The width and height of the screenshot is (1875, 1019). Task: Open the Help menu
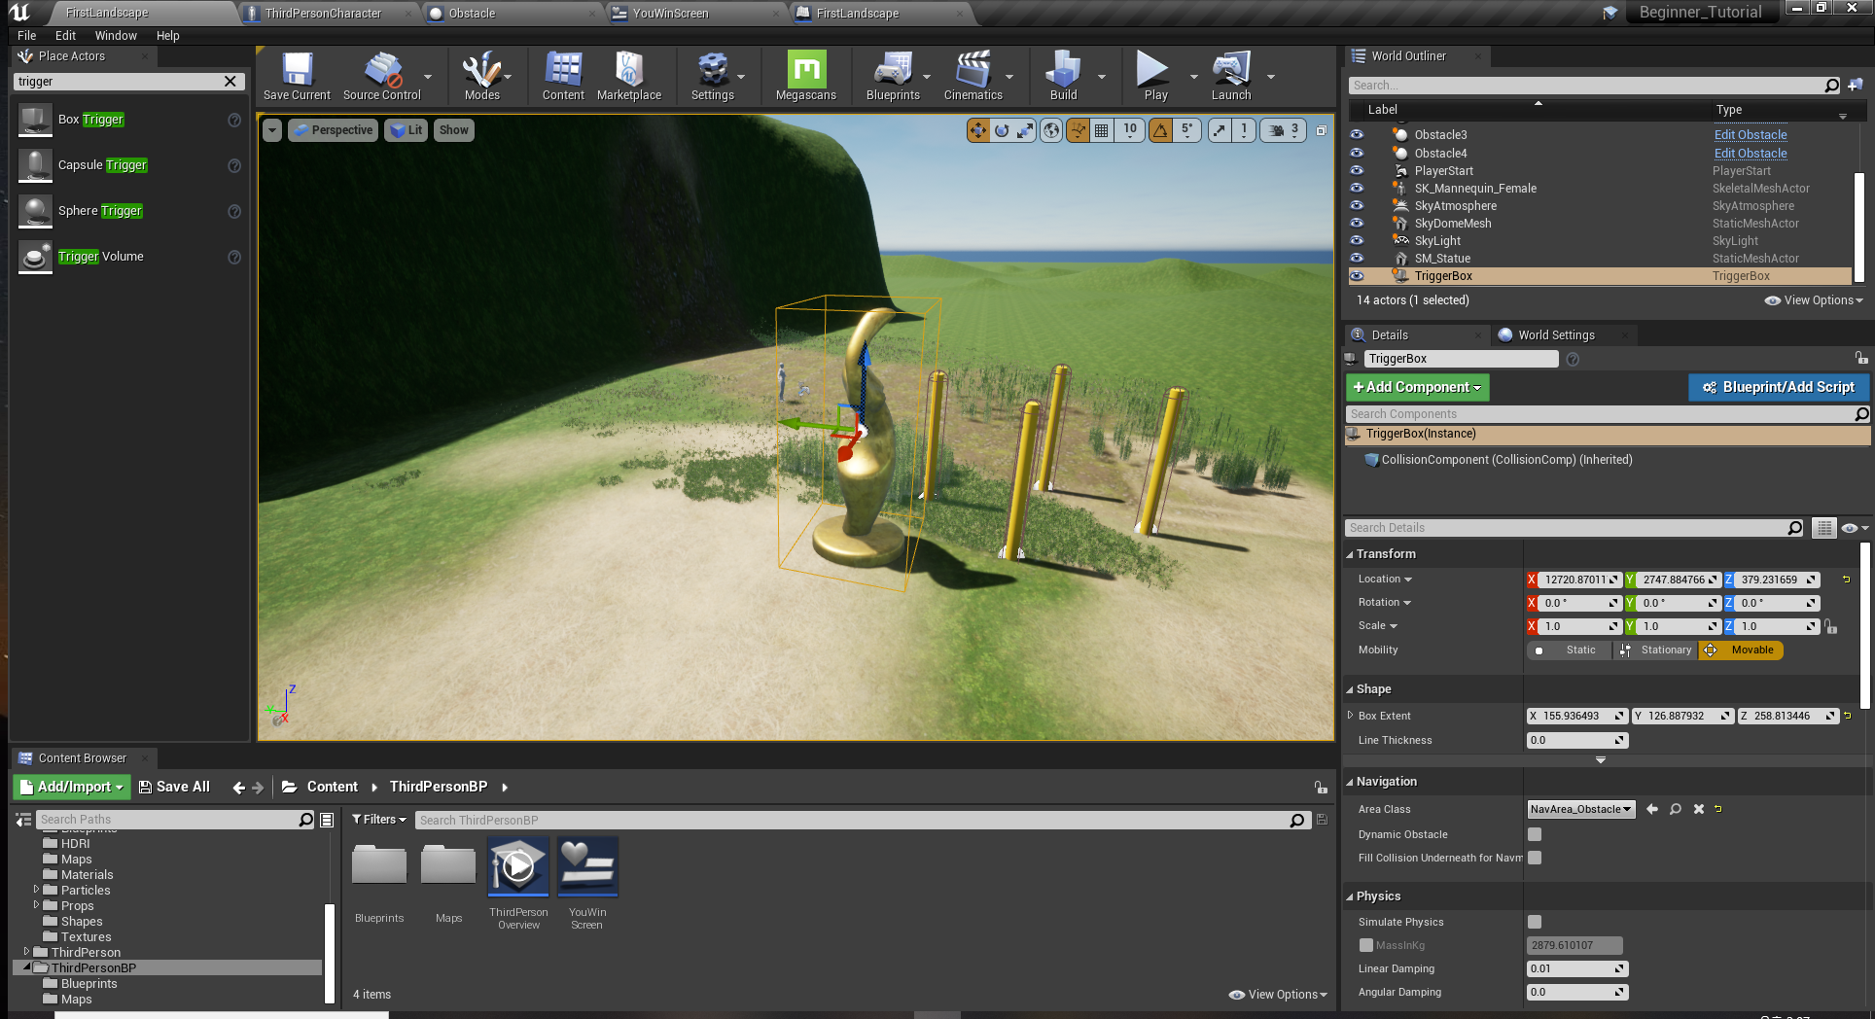168,35
